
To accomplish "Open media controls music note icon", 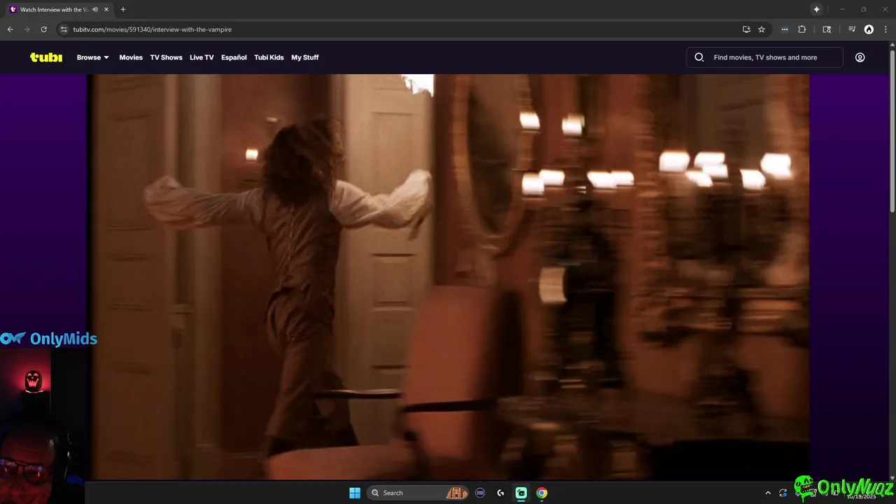I will click(852, 29).
